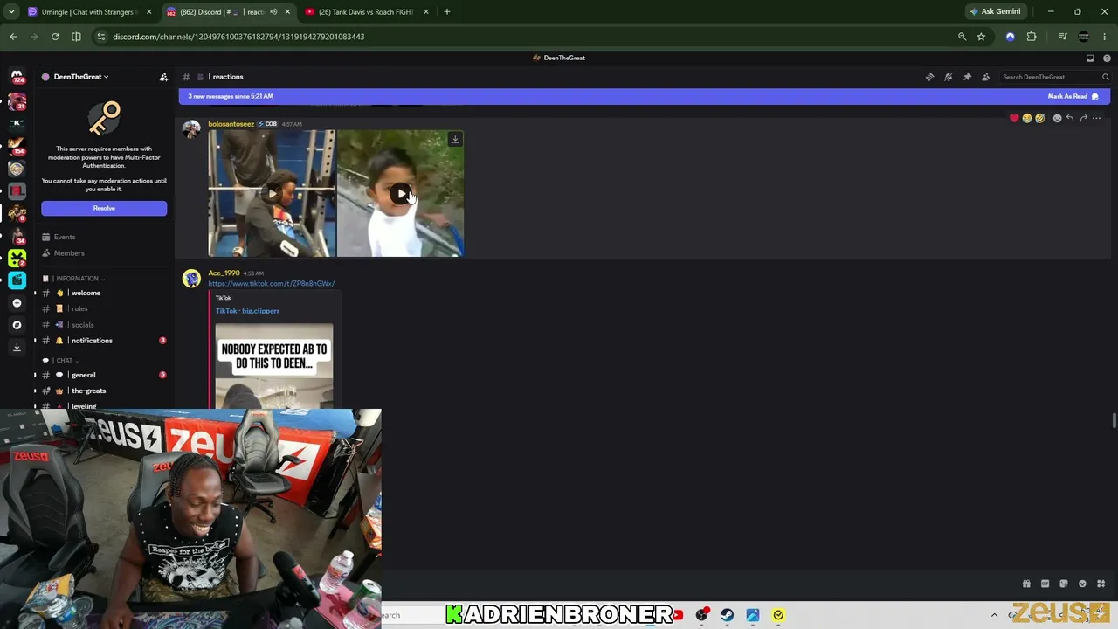Click the bolosantoseez username
Screen dimensions: 1118x629
click(x=231, y=124)
